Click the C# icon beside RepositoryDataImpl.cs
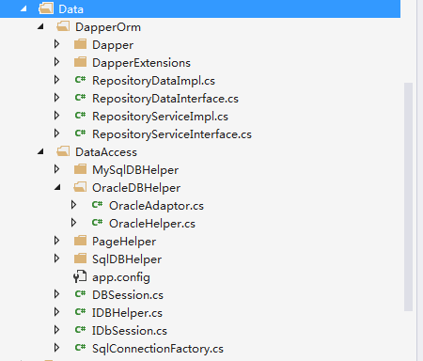This screenshot has height=361, width=423. pyautogui.click(x=80, y=80)
